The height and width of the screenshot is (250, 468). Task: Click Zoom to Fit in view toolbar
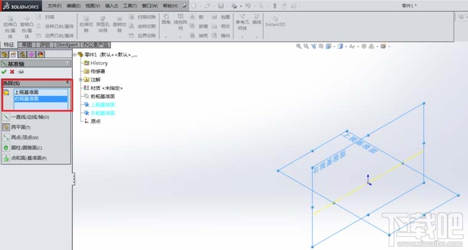point(299,46)
